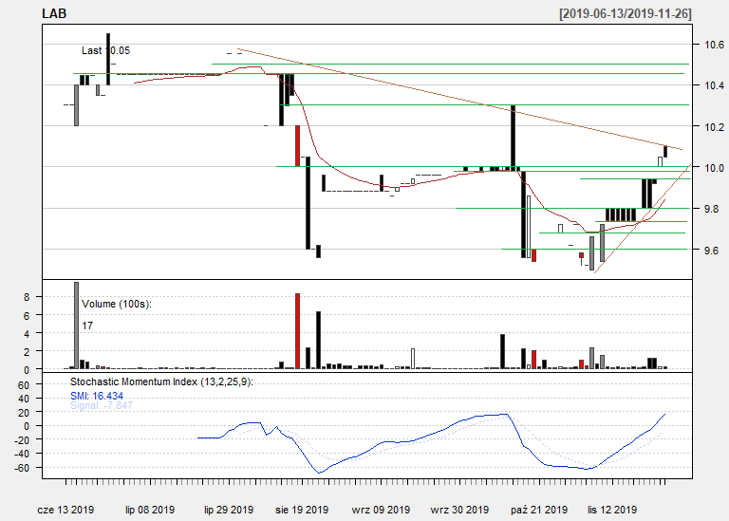The image size is (729, 521).
Task: Select the date range label 2019-06-13/2019-11-26
Action: click(x=626, y=13)
